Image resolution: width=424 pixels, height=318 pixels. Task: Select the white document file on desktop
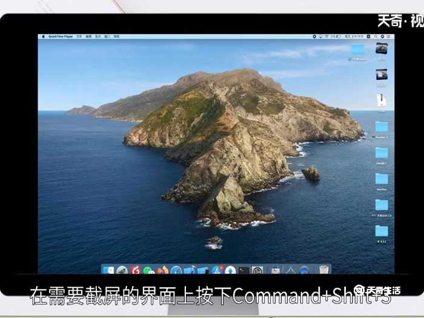(382, 100)
